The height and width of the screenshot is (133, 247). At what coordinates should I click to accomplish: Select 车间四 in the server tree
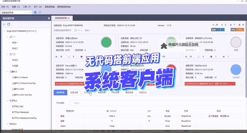(15, 66)
